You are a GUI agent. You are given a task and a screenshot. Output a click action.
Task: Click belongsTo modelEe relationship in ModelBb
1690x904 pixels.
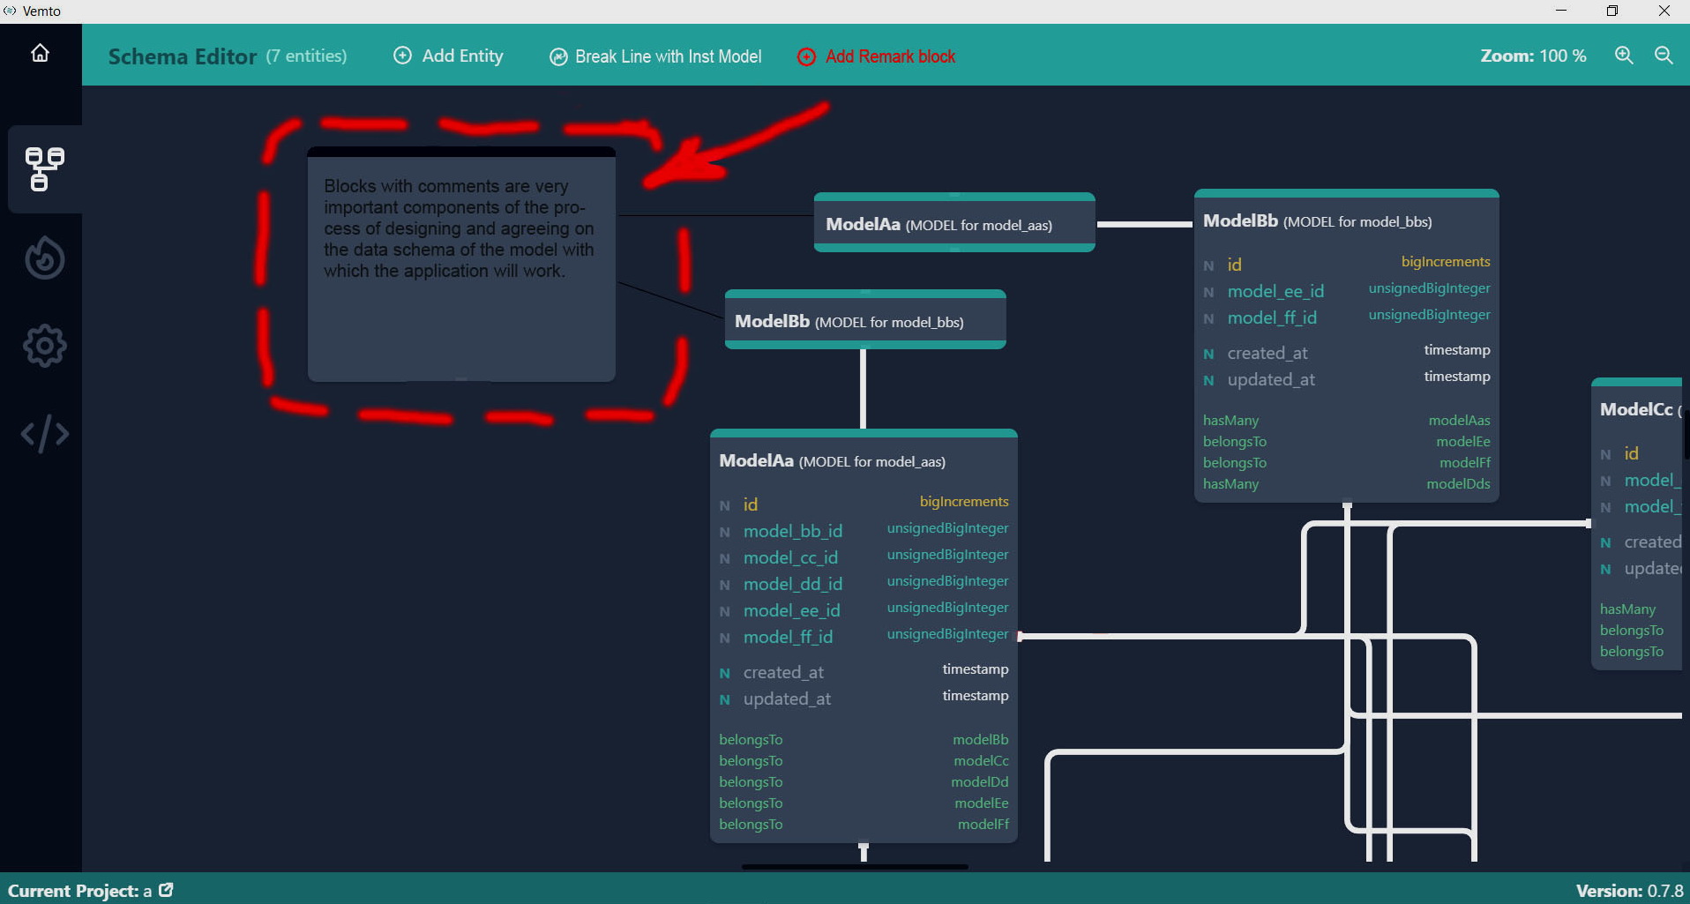pos(1347,441)
